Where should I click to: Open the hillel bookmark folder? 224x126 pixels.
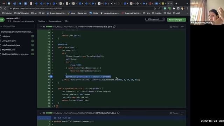pyautogui.click(x=167, y=13)
